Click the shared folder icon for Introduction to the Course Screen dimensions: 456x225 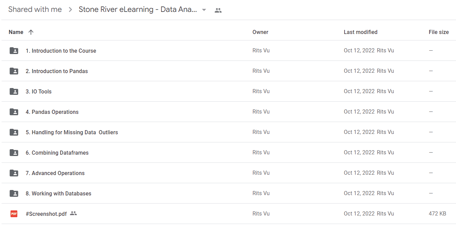14,51
